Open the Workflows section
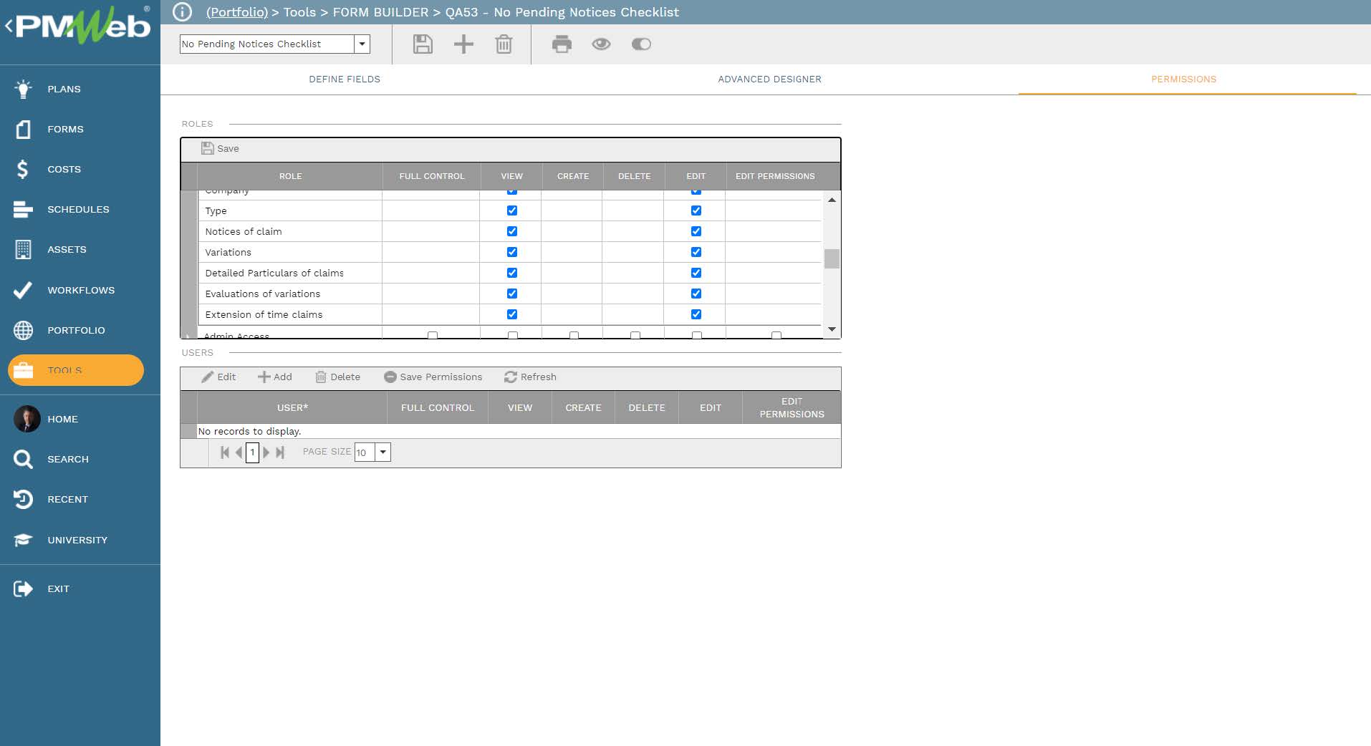This screenshot has width=1371, height=746. coord(80,290)
